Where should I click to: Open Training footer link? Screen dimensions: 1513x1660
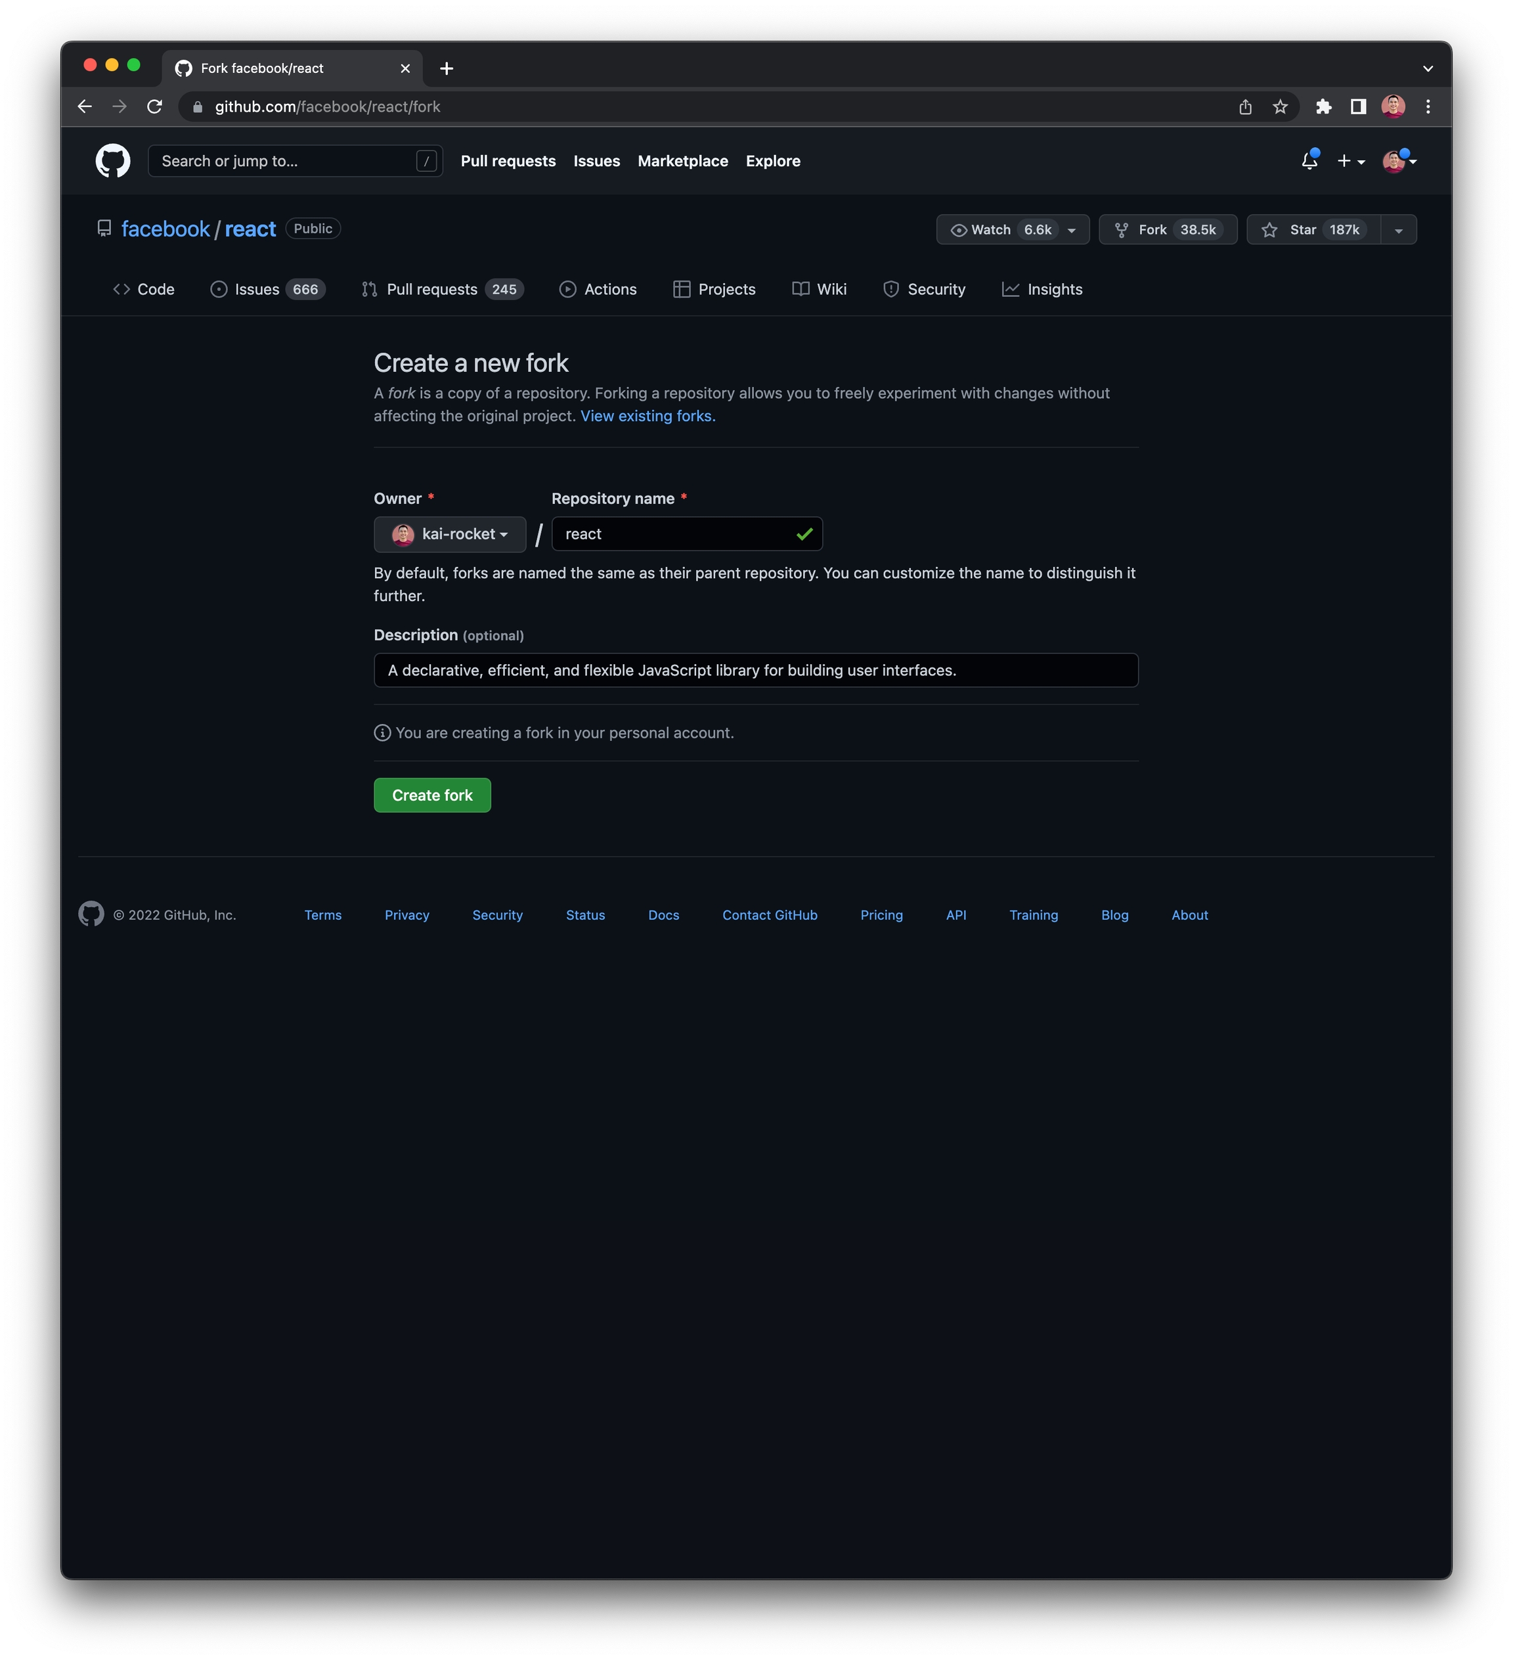[x=1034, y=915]
